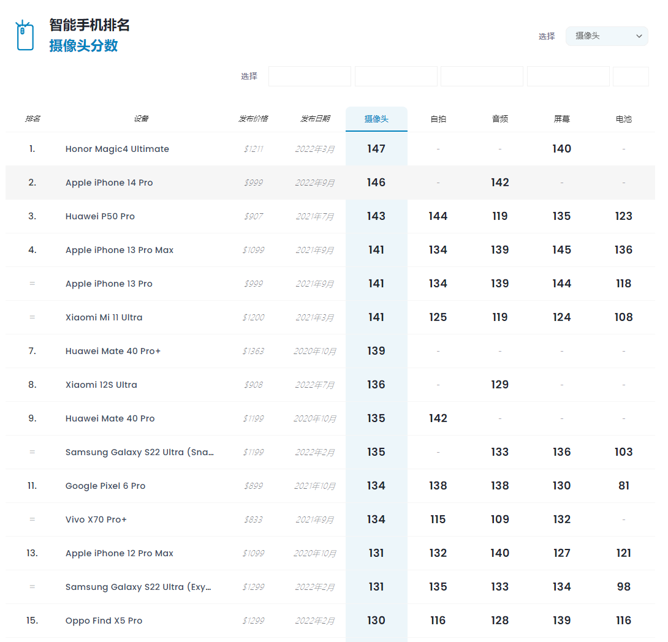668x642 pixels.
Task: Open Apple iPhone 14 Pro entry
Action: [109, 183]
